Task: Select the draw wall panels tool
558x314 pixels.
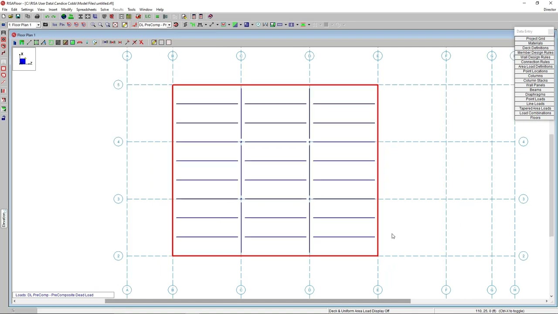Action: [21, 42]
